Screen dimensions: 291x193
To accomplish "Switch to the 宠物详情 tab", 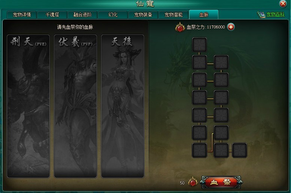I will point(22,15).
